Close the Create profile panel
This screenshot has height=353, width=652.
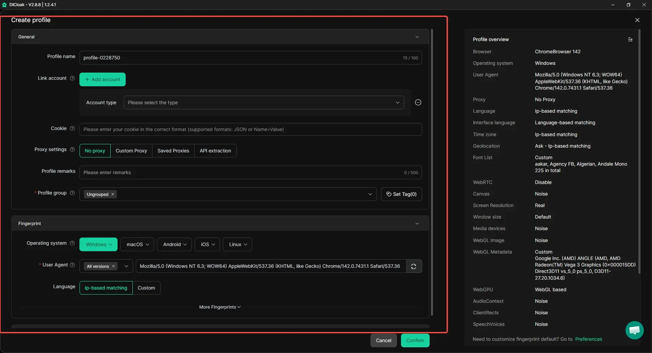tap(637, 20)
